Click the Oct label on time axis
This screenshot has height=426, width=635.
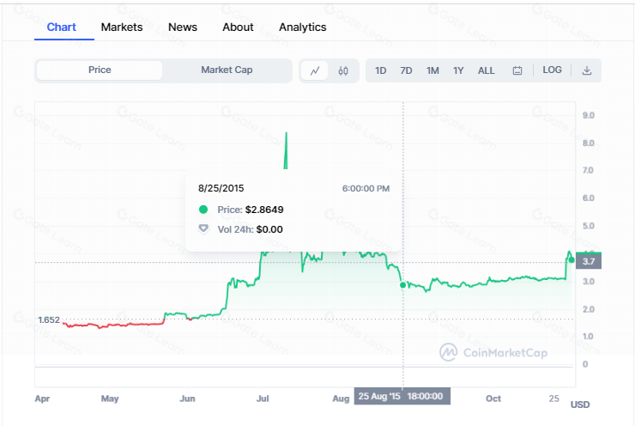(493, 399)
